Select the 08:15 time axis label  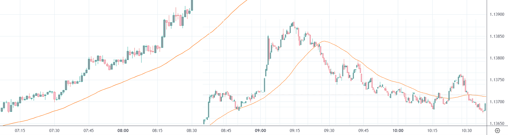[x=157, y=130]
